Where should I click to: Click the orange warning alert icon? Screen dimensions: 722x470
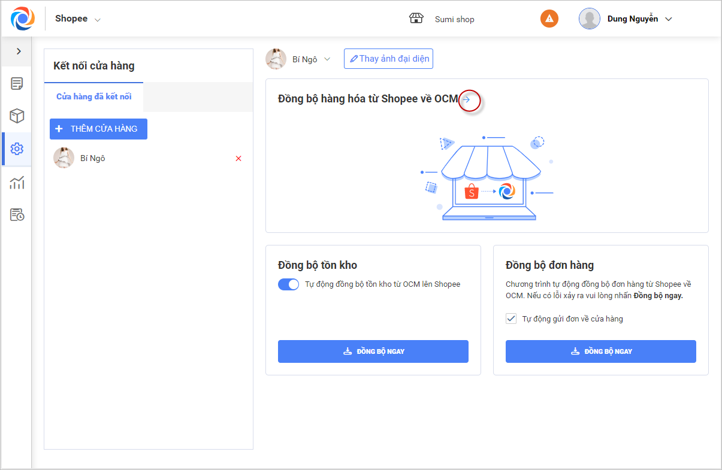[549, 19]
